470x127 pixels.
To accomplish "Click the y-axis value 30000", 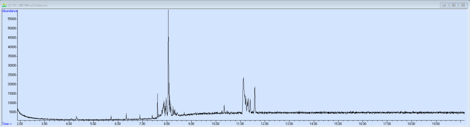I will (x=12, y=66).
